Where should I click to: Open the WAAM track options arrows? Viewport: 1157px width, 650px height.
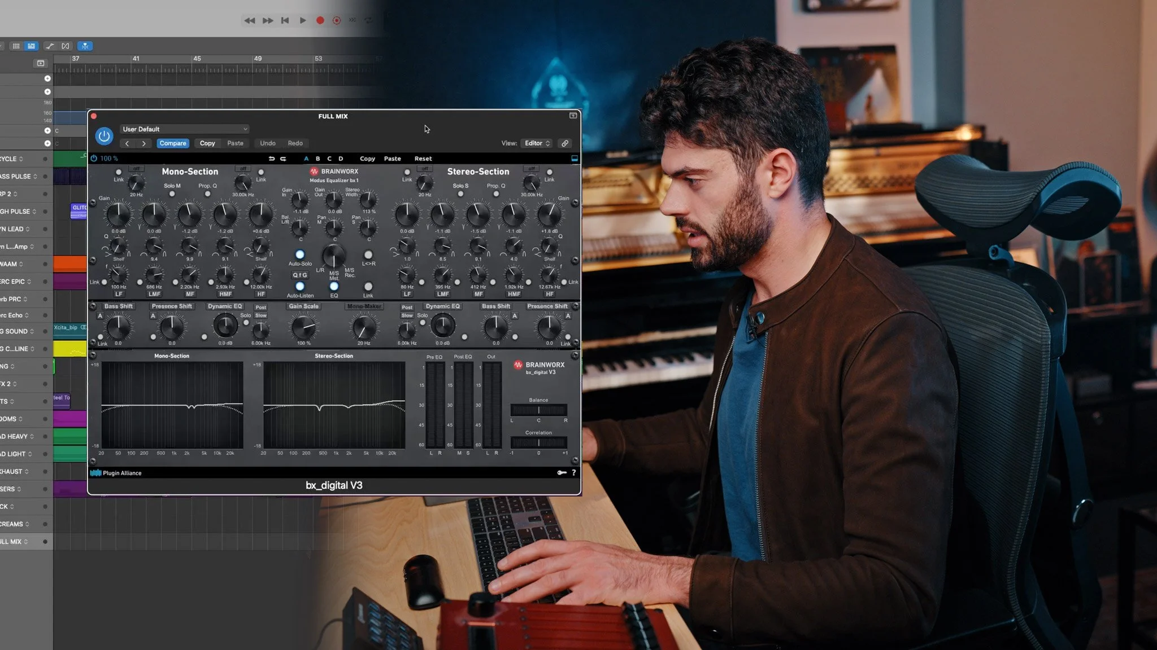[21, 264]
